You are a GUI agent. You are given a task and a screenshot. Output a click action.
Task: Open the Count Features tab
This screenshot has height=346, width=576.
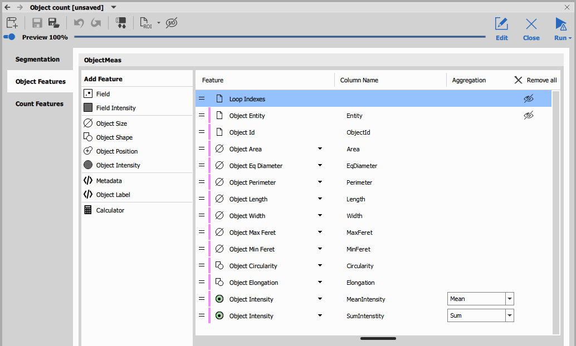point(39,104)
